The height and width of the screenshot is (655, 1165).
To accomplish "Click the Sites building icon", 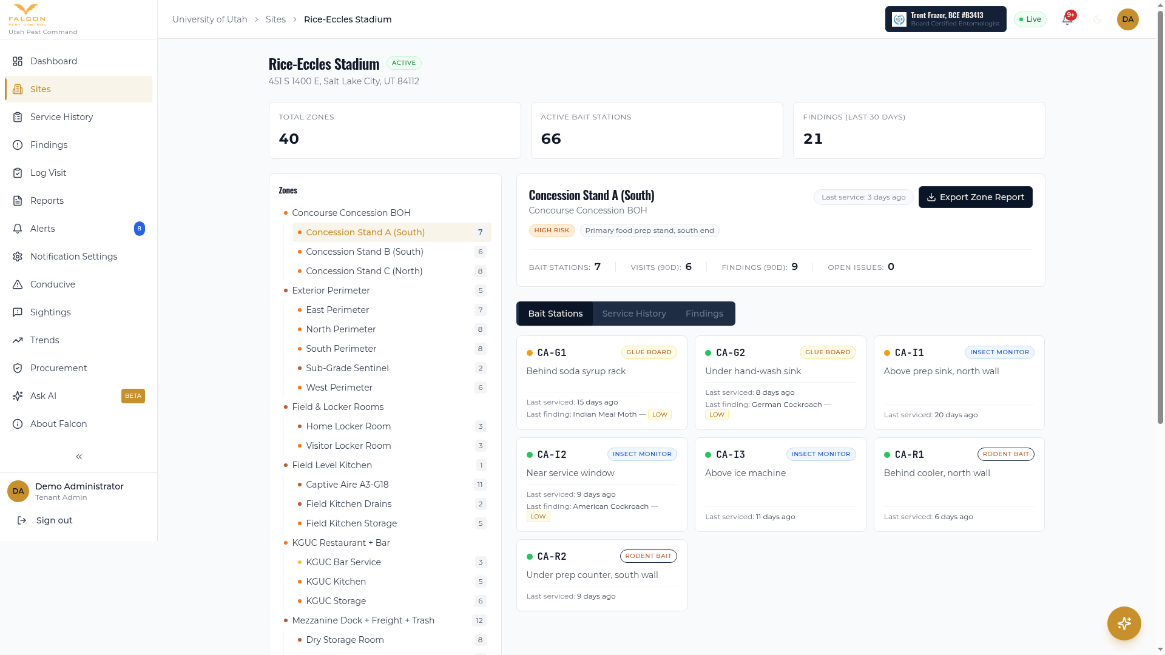I will click(x=18, y=89).
